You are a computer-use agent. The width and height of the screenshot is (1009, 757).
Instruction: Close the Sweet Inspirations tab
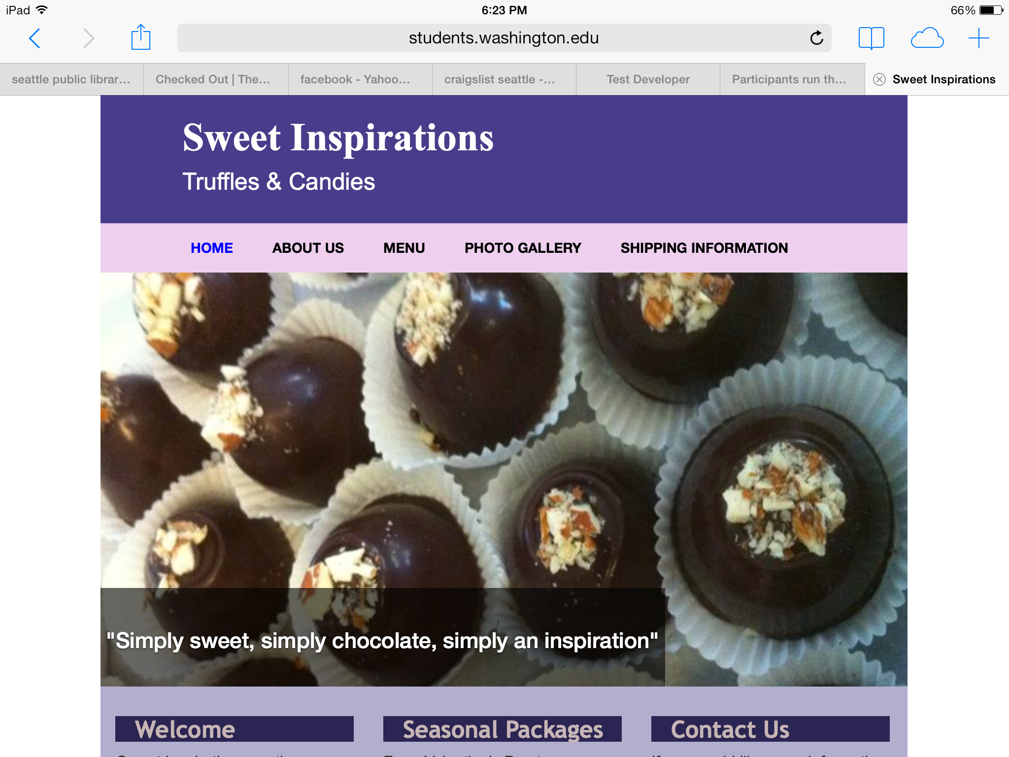pyautogui.click(x=879, y=79)
